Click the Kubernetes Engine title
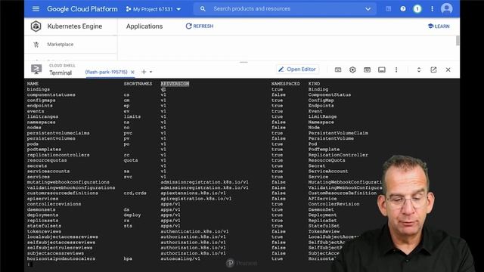 point(75,26)
